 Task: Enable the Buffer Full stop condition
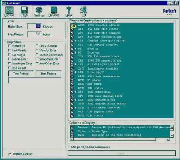click(x=9, y=46)
